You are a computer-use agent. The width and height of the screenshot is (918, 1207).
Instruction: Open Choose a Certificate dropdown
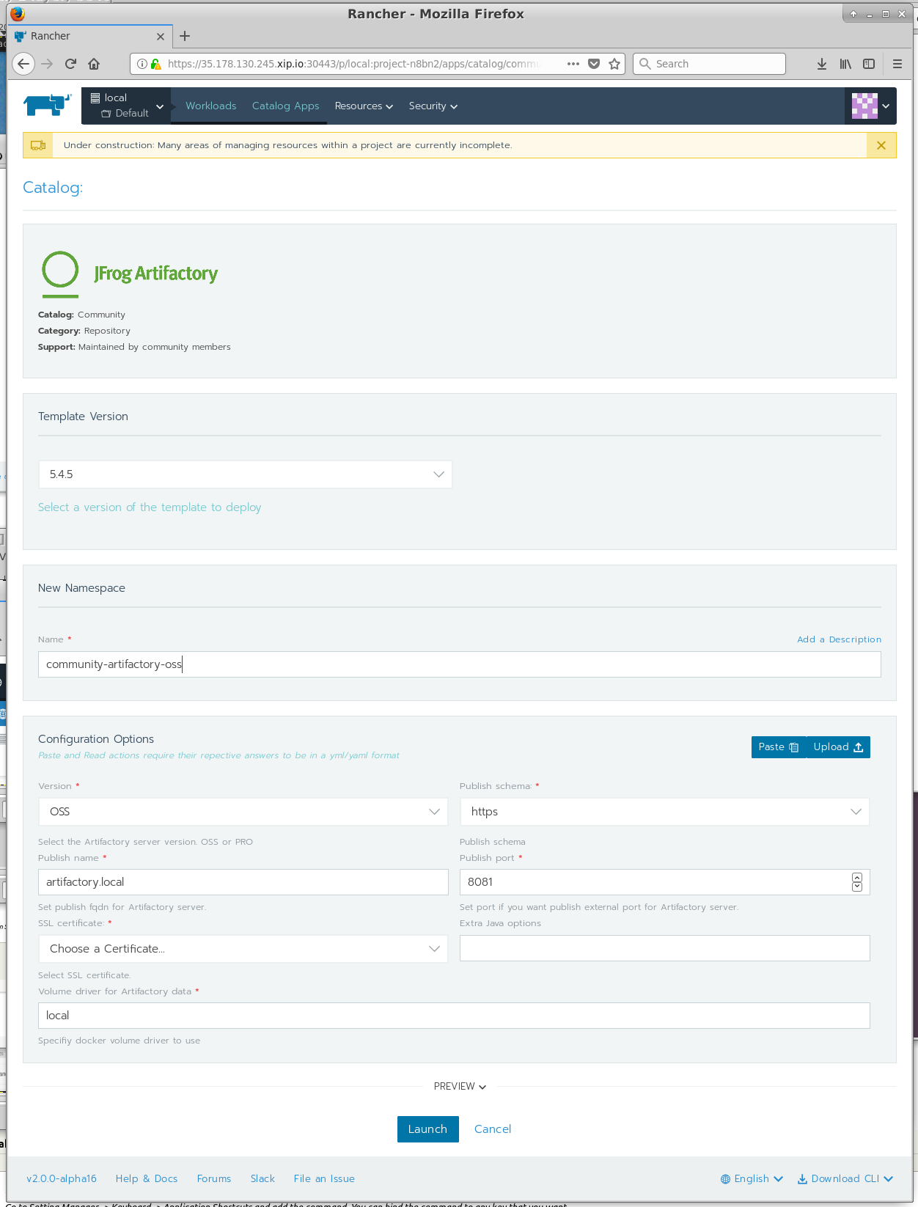243,949
